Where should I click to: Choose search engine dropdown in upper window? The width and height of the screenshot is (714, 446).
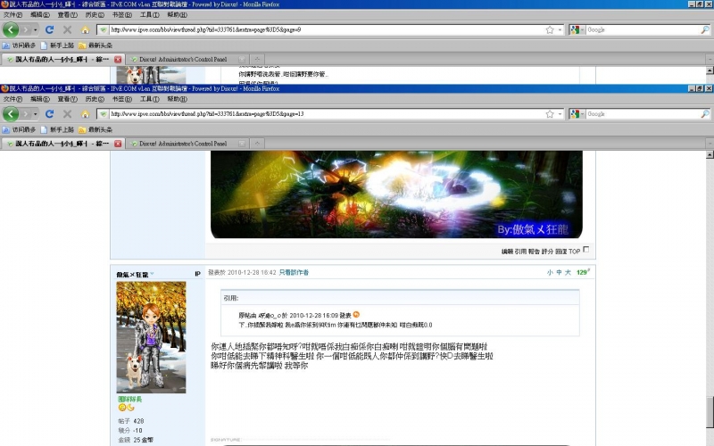[x=577, y=29]
